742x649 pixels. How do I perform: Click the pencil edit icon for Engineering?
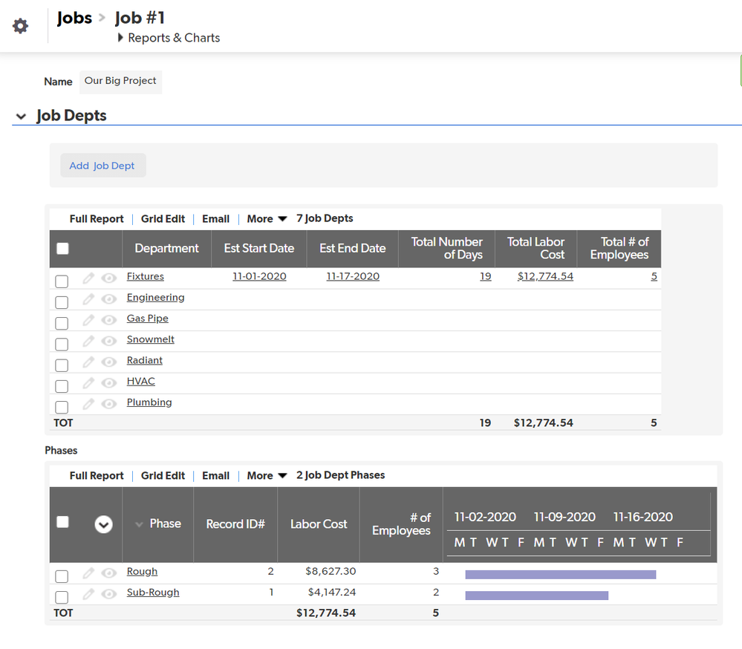(x=88, y=299)
